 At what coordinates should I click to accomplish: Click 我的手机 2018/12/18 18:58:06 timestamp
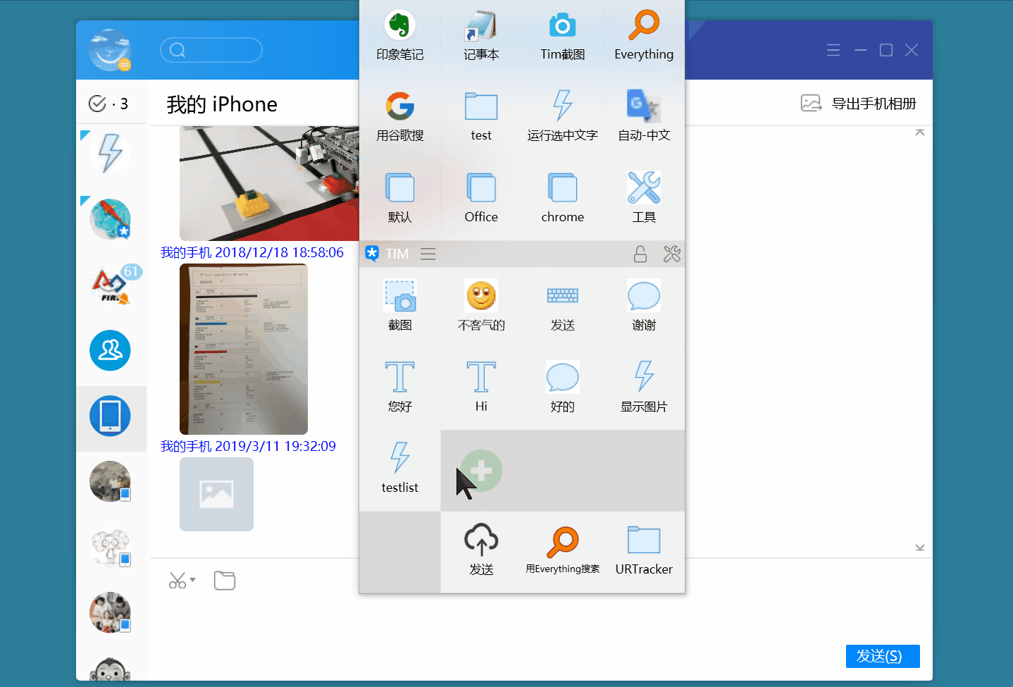252,252
